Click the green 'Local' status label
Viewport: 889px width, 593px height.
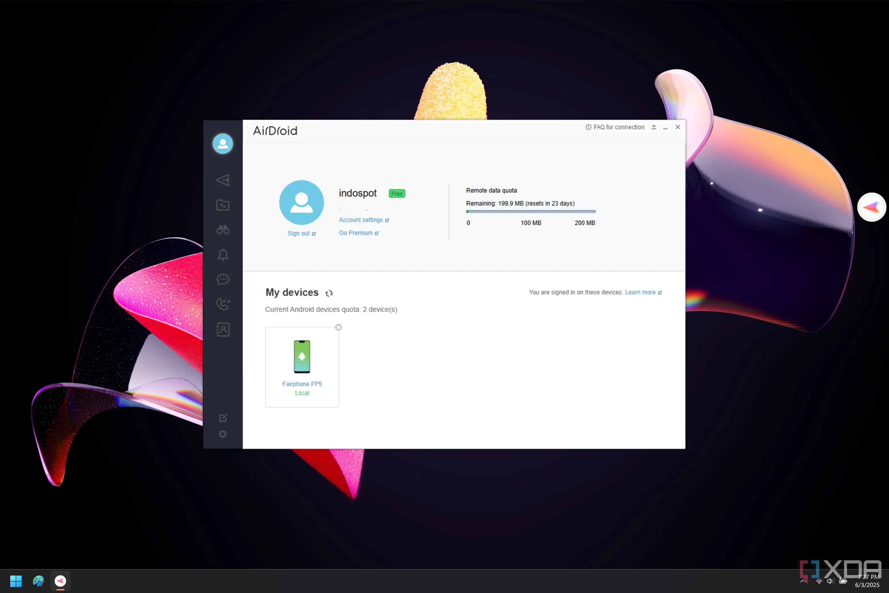pos(302,393)
